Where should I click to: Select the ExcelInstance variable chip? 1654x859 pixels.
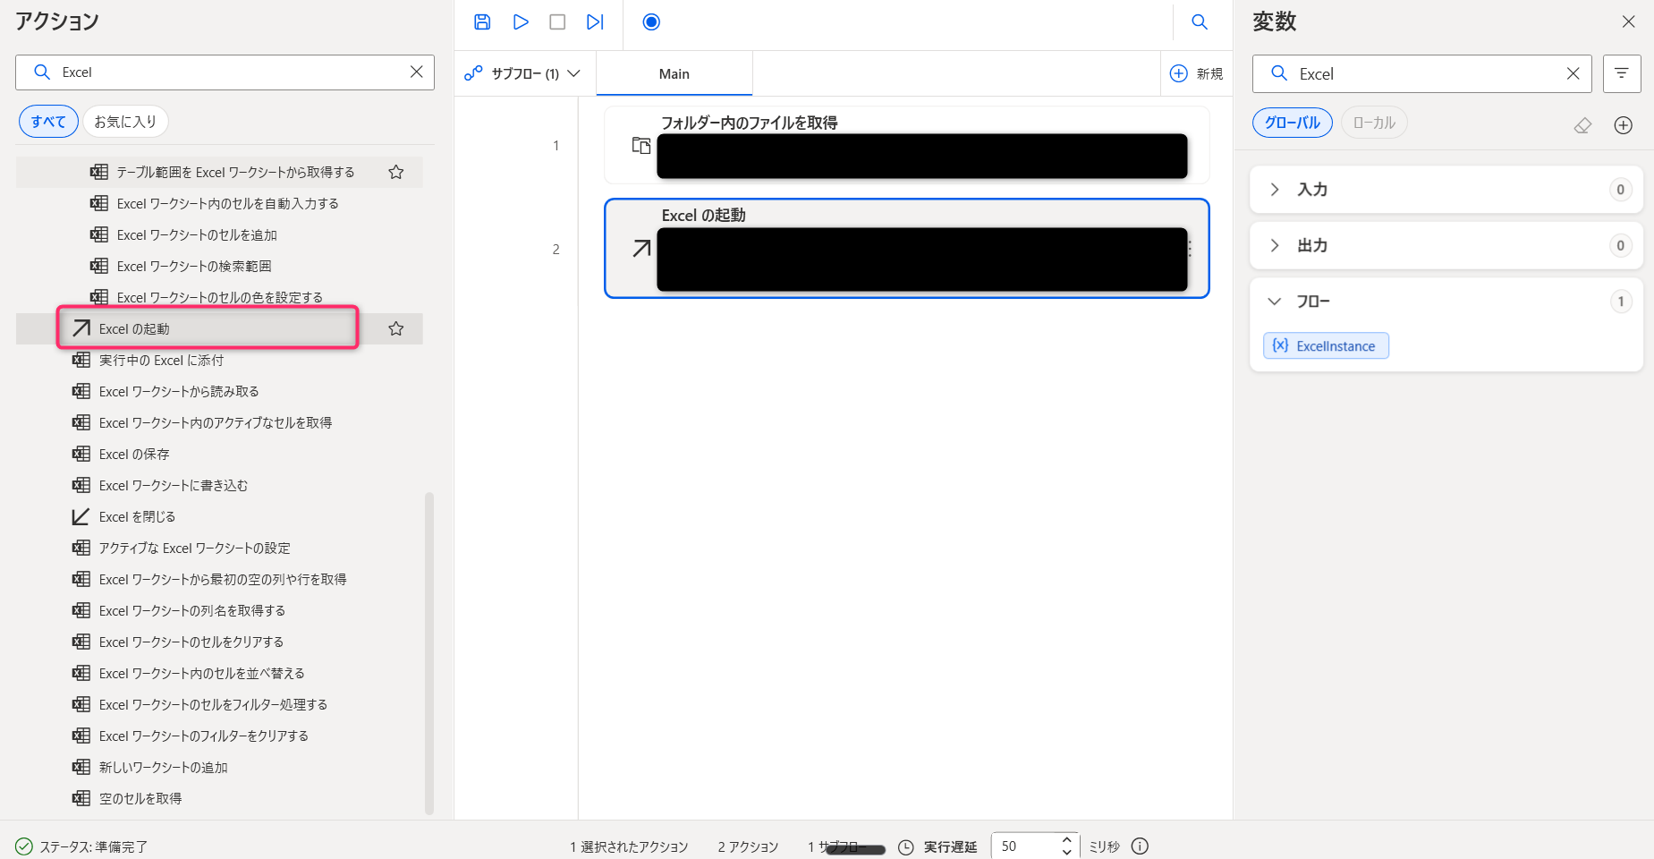click(1326, 345)
